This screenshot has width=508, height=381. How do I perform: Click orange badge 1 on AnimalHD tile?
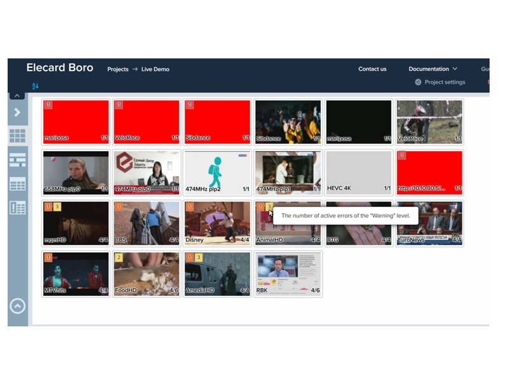tap(260, 206)
